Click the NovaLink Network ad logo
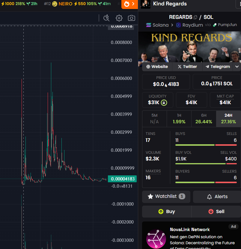This screenshot has height=249, width=241. pos(156,239)
